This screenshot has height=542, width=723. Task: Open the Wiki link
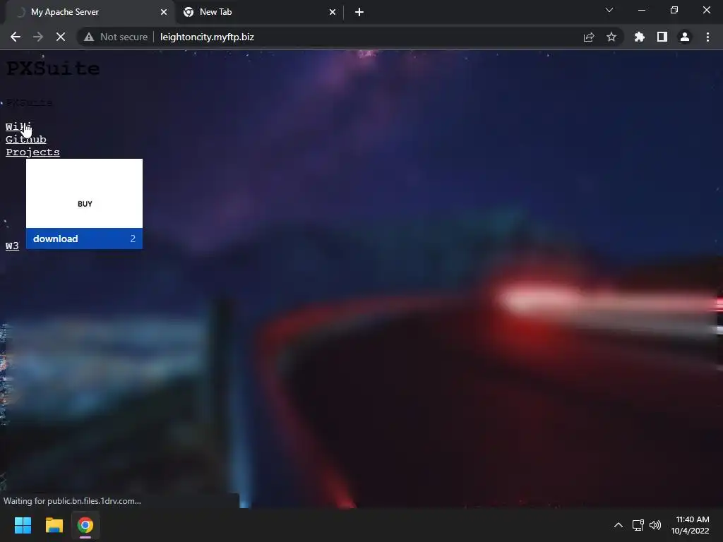[x=18, y=126]
